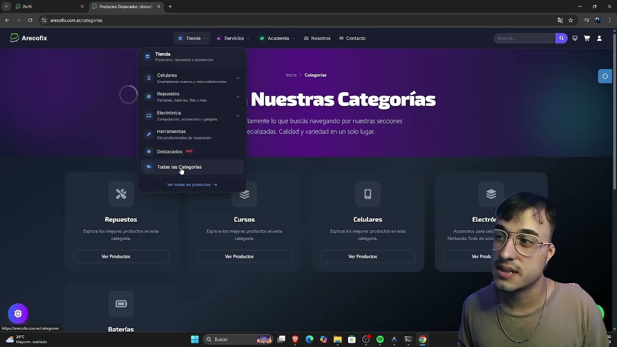Open Chrome media controls icon
This screenshot has width=617, height=347.
pos(587,20)
